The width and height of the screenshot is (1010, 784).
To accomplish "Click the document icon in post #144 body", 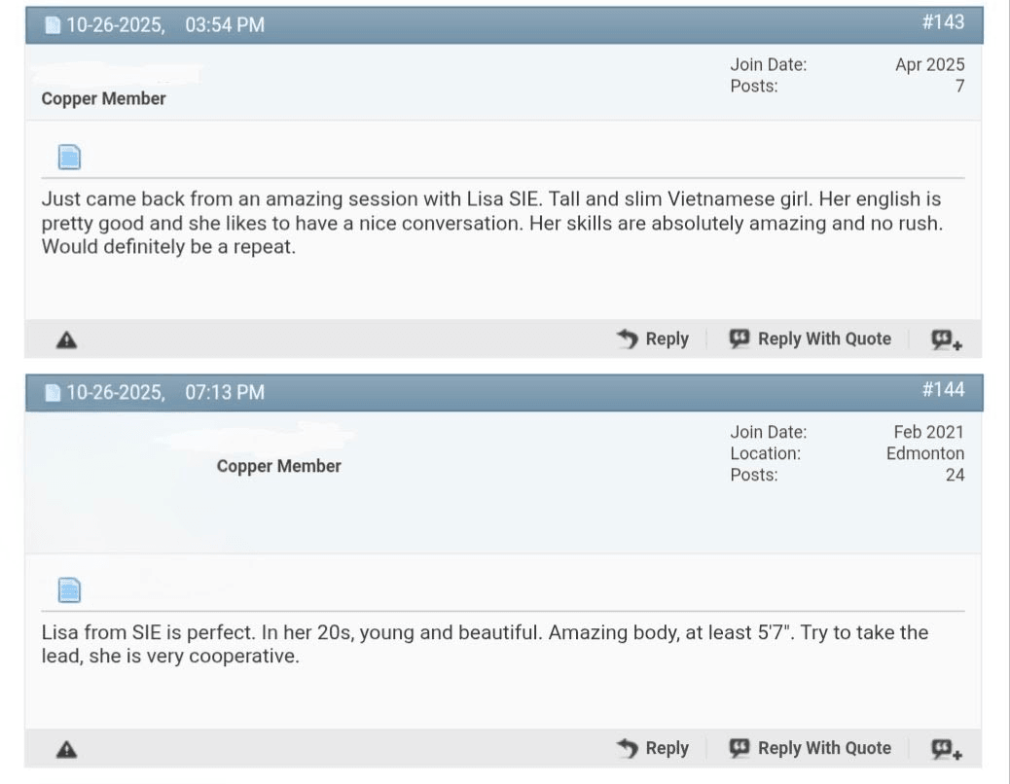I will pyautogui.click(x=69, y=589).
